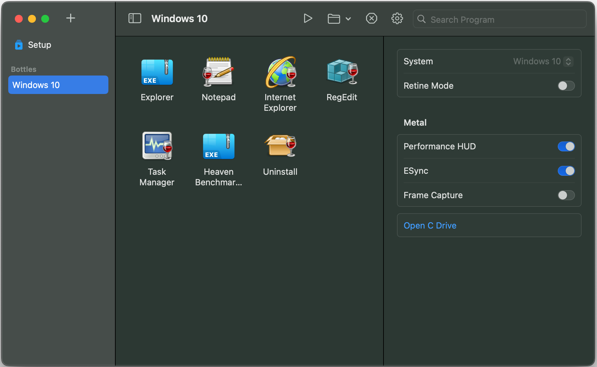The image size is (597, 367).
Task: Launch the RegEdit program
Action: 342,71
